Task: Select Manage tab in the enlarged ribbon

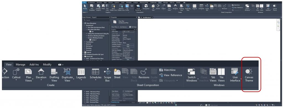Action: coord(20,64)
